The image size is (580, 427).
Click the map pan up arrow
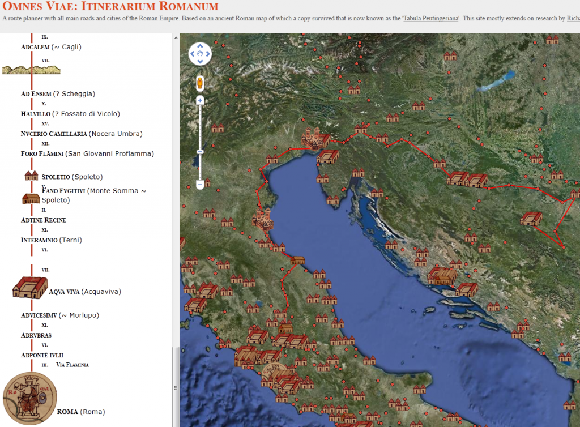pyautogui.click(x=200, y=46)
